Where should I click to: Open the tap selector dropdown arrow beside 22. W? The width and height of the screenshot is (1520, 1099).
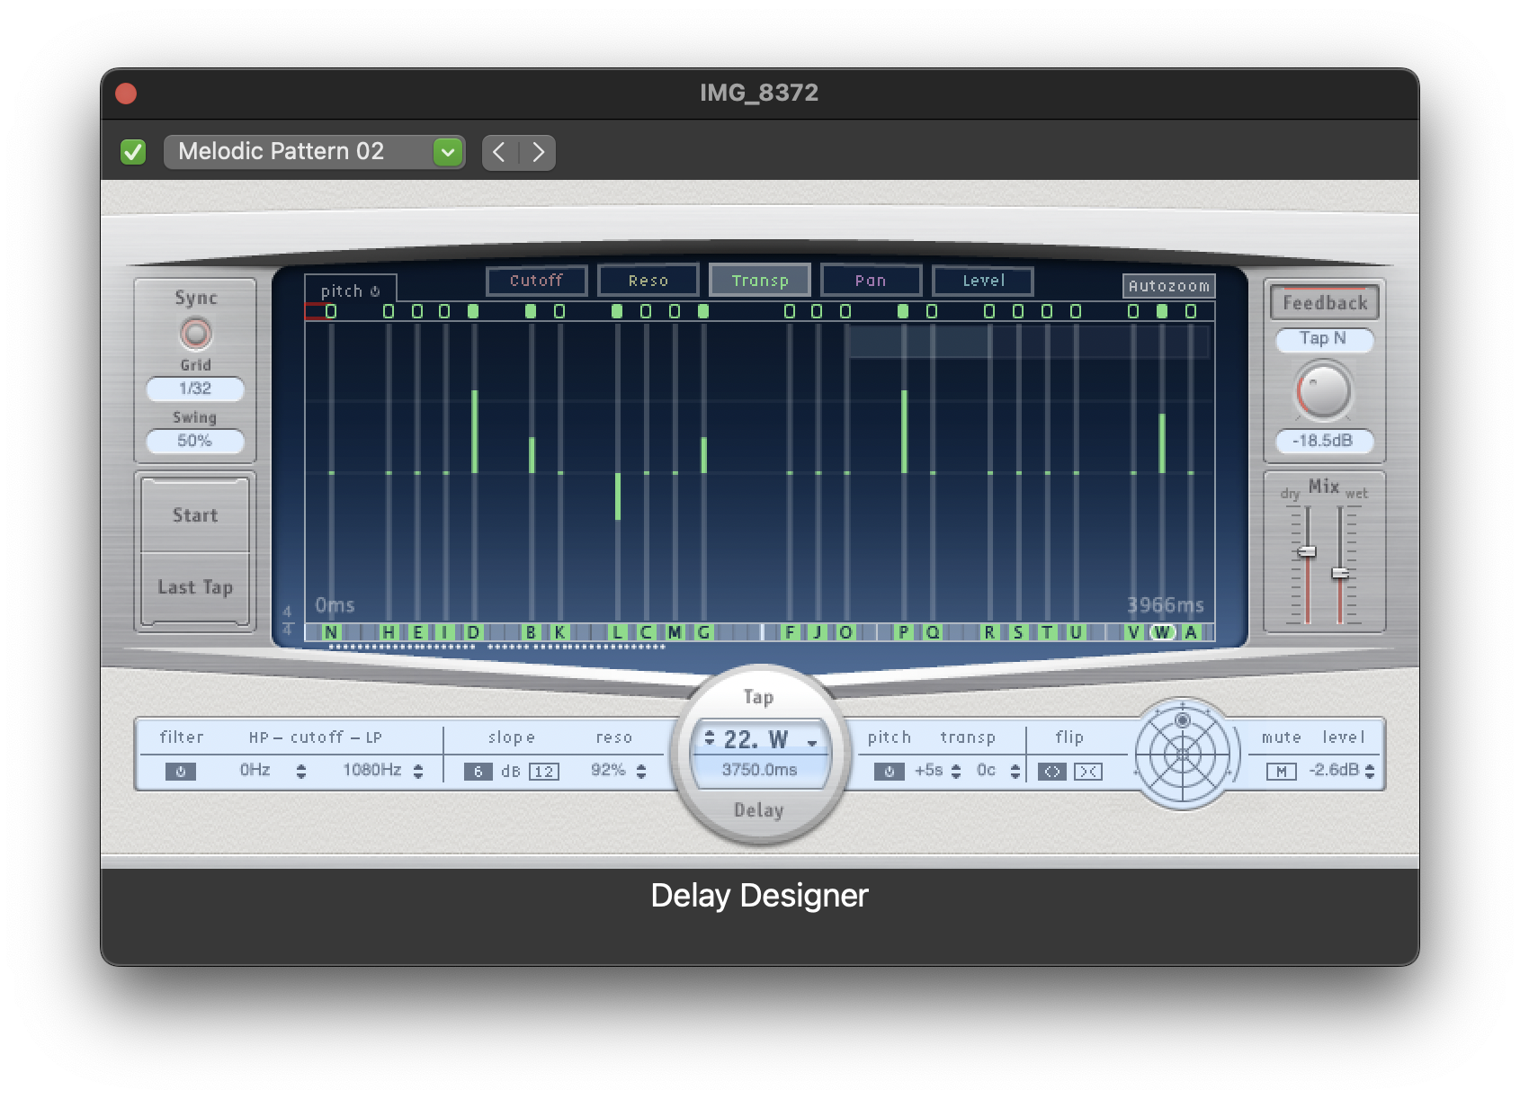[x=812, y=743]
